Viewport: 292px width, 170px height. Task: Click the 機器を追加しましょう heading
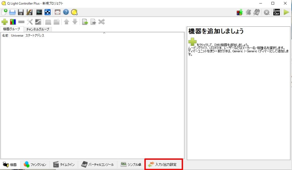tap(216, 31)
